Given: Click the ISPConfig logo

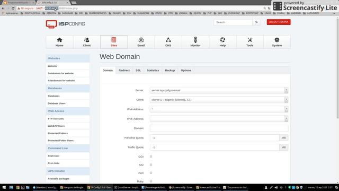Looking at the screenshot, I should click(x=65, y=24).
